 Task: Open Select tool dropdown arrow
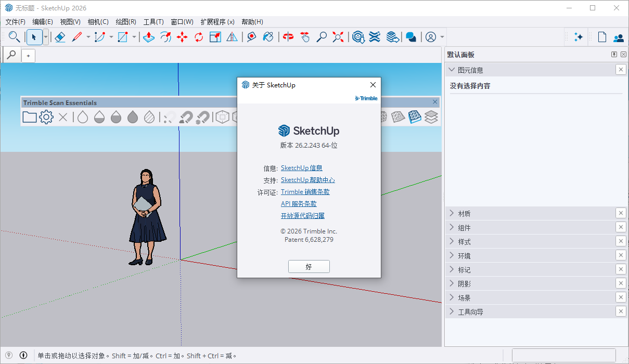tap(46, 37)
